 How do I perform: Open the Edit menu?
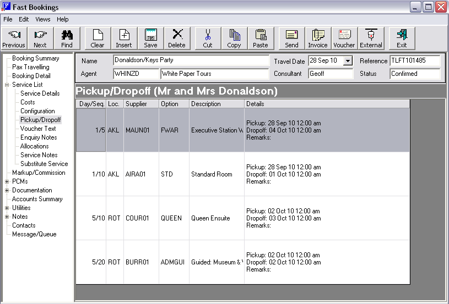pyautogui.click(x=24, y=19)
